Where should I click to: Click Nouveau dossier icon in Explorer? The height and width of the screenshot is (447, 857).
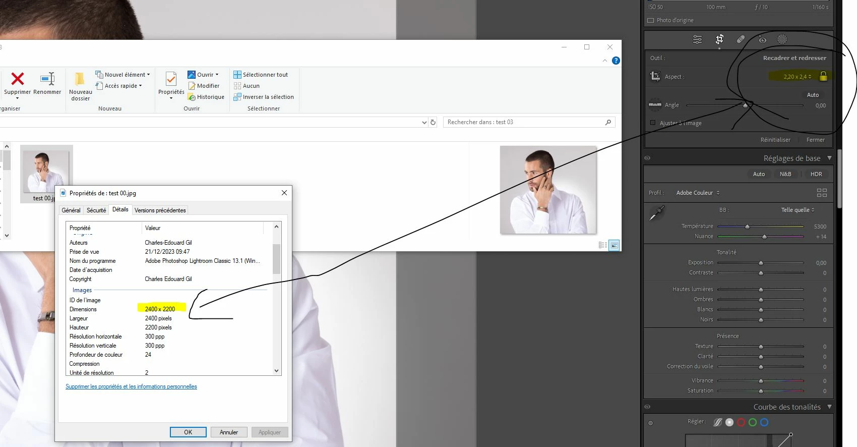(80, 79)
